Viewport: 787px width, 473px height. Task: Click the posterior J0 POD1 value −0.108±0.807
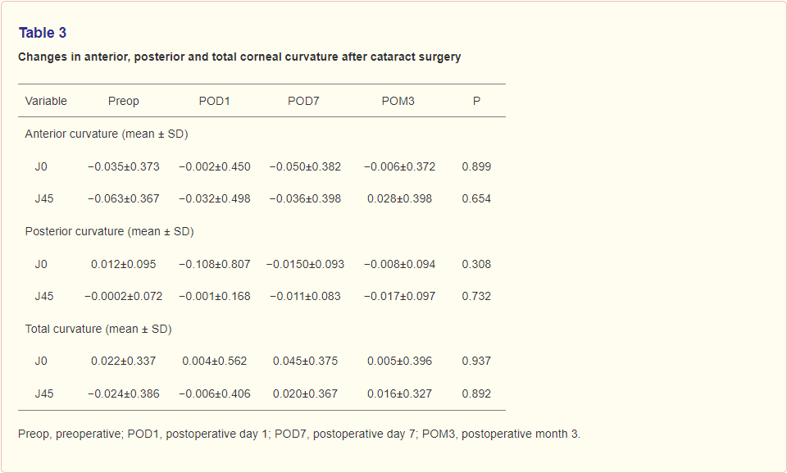pyautogui.click(x=214, y=264)
